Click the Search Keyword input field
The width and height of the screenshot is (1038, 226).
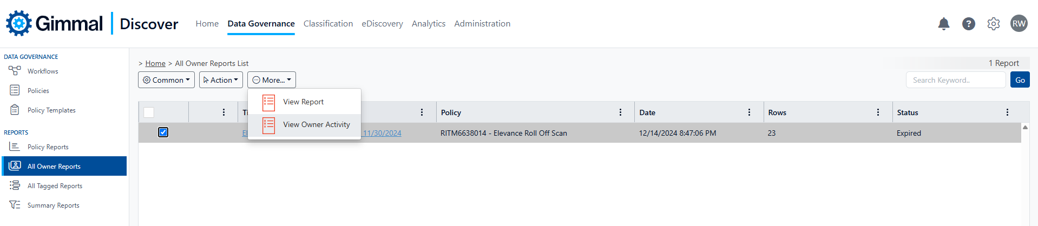[955, 80]
